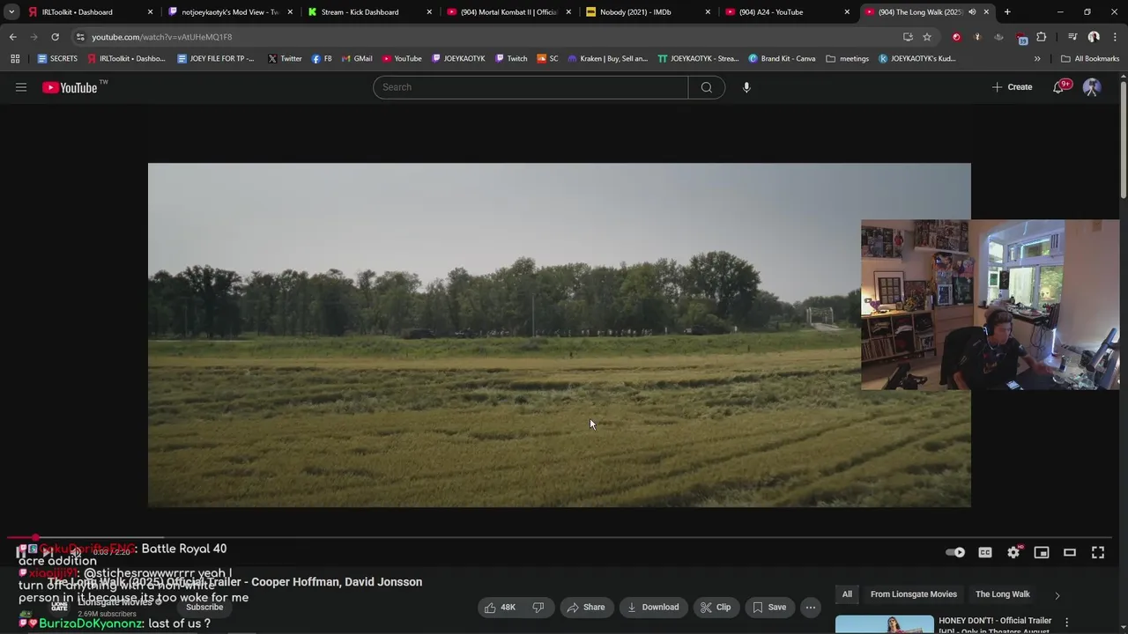This screenshot has height=634, width=1128.
Task: Go back in browser history
Action: (12, 37)
